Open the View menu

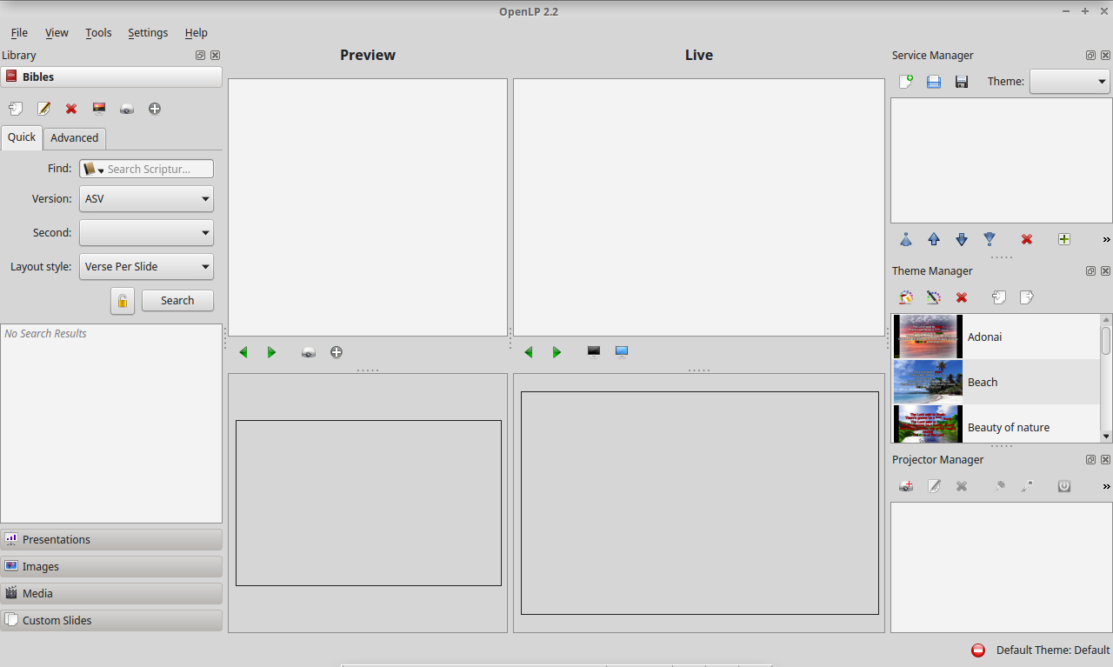(57, 33)
